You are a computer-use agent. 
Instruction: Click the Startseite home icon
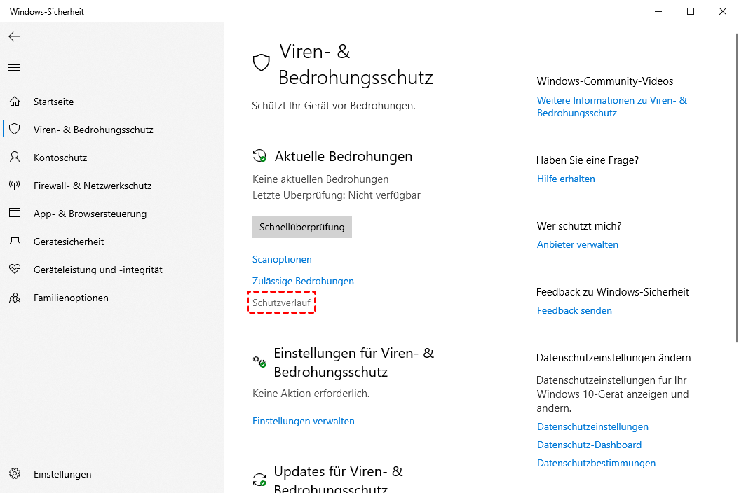coord(15,102)
